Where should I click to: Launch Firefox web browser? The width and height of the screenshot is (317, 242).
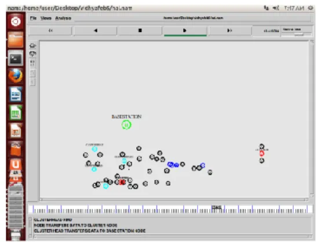click(x=16, y=76)
